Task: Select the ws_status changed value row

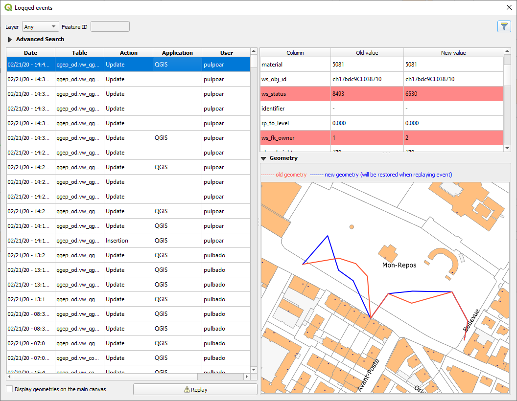Action: [382, 94]
